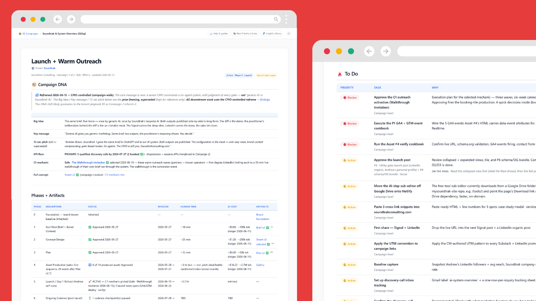536x301 pixels.
Task: Click the green check after Walkthrough Invitation link
Action: 107,162
